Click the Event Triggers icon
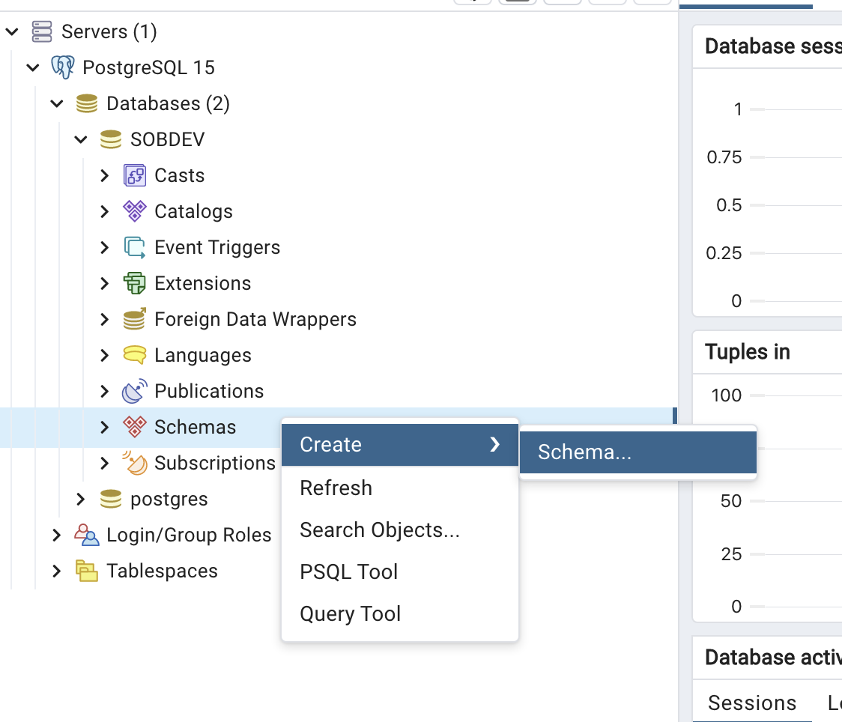This screenshot has height=722, width=842. point(134,247)
